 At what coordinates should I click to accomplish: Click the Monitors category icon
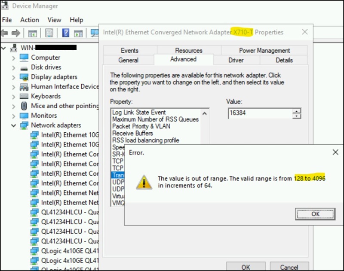click(x=24, y=116)
